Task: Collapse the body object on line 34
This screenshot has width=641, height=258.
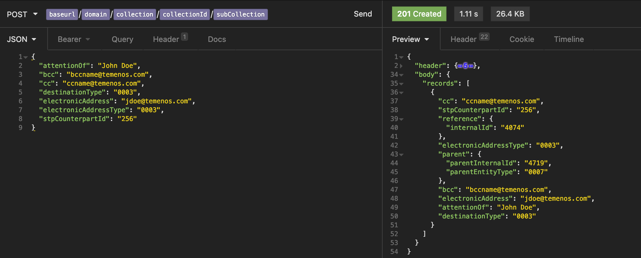Action: tap(401, 75)
